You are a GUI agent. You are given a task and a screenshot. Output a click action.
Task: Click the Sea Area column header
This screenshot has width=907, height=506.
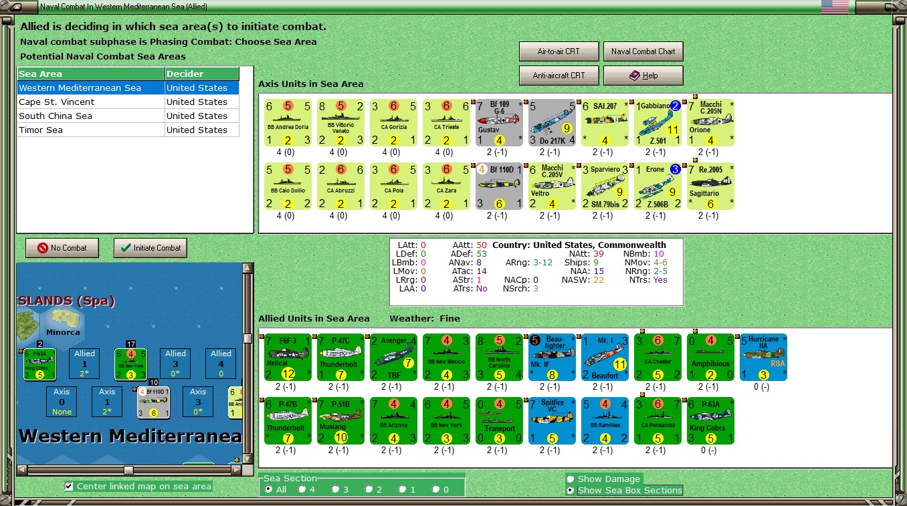tap(91, 74)
